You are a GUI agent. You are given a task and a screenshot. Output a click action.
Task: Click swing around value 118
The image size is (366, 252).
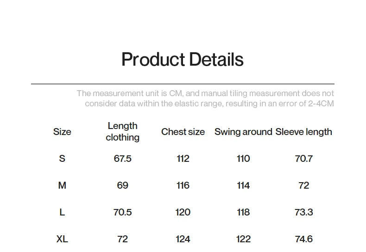point(243,212)
